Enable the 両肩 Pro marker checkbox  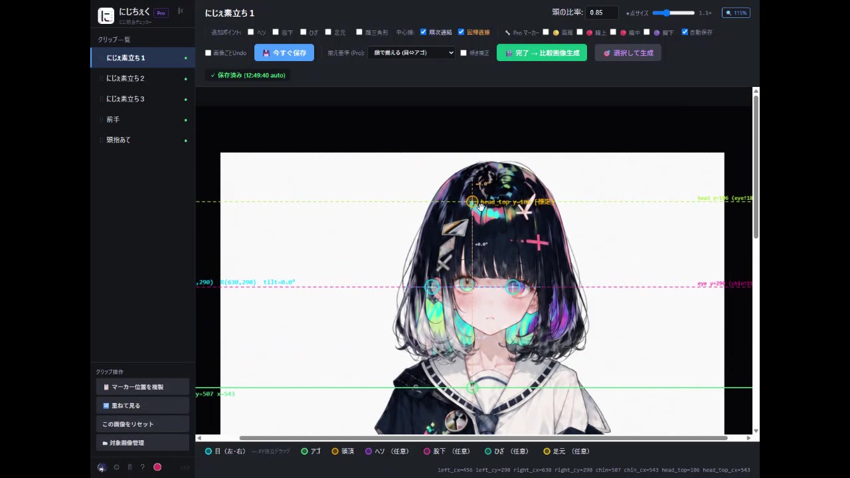tap(546, 32)
